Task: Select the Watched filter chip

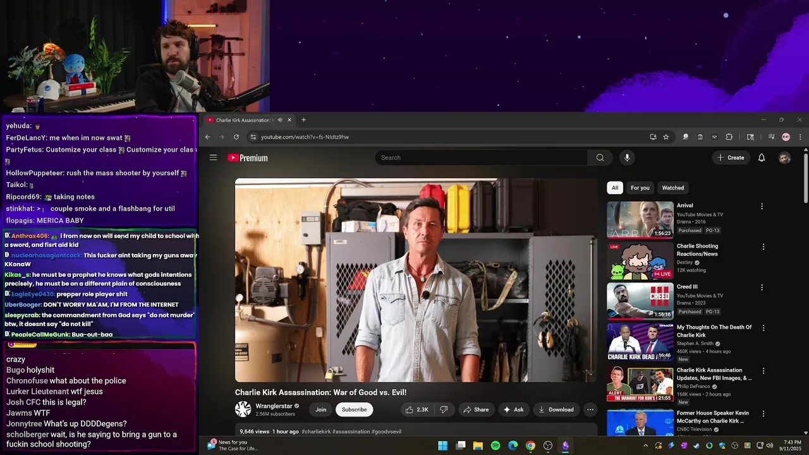Action: click(x=672, y=188)
